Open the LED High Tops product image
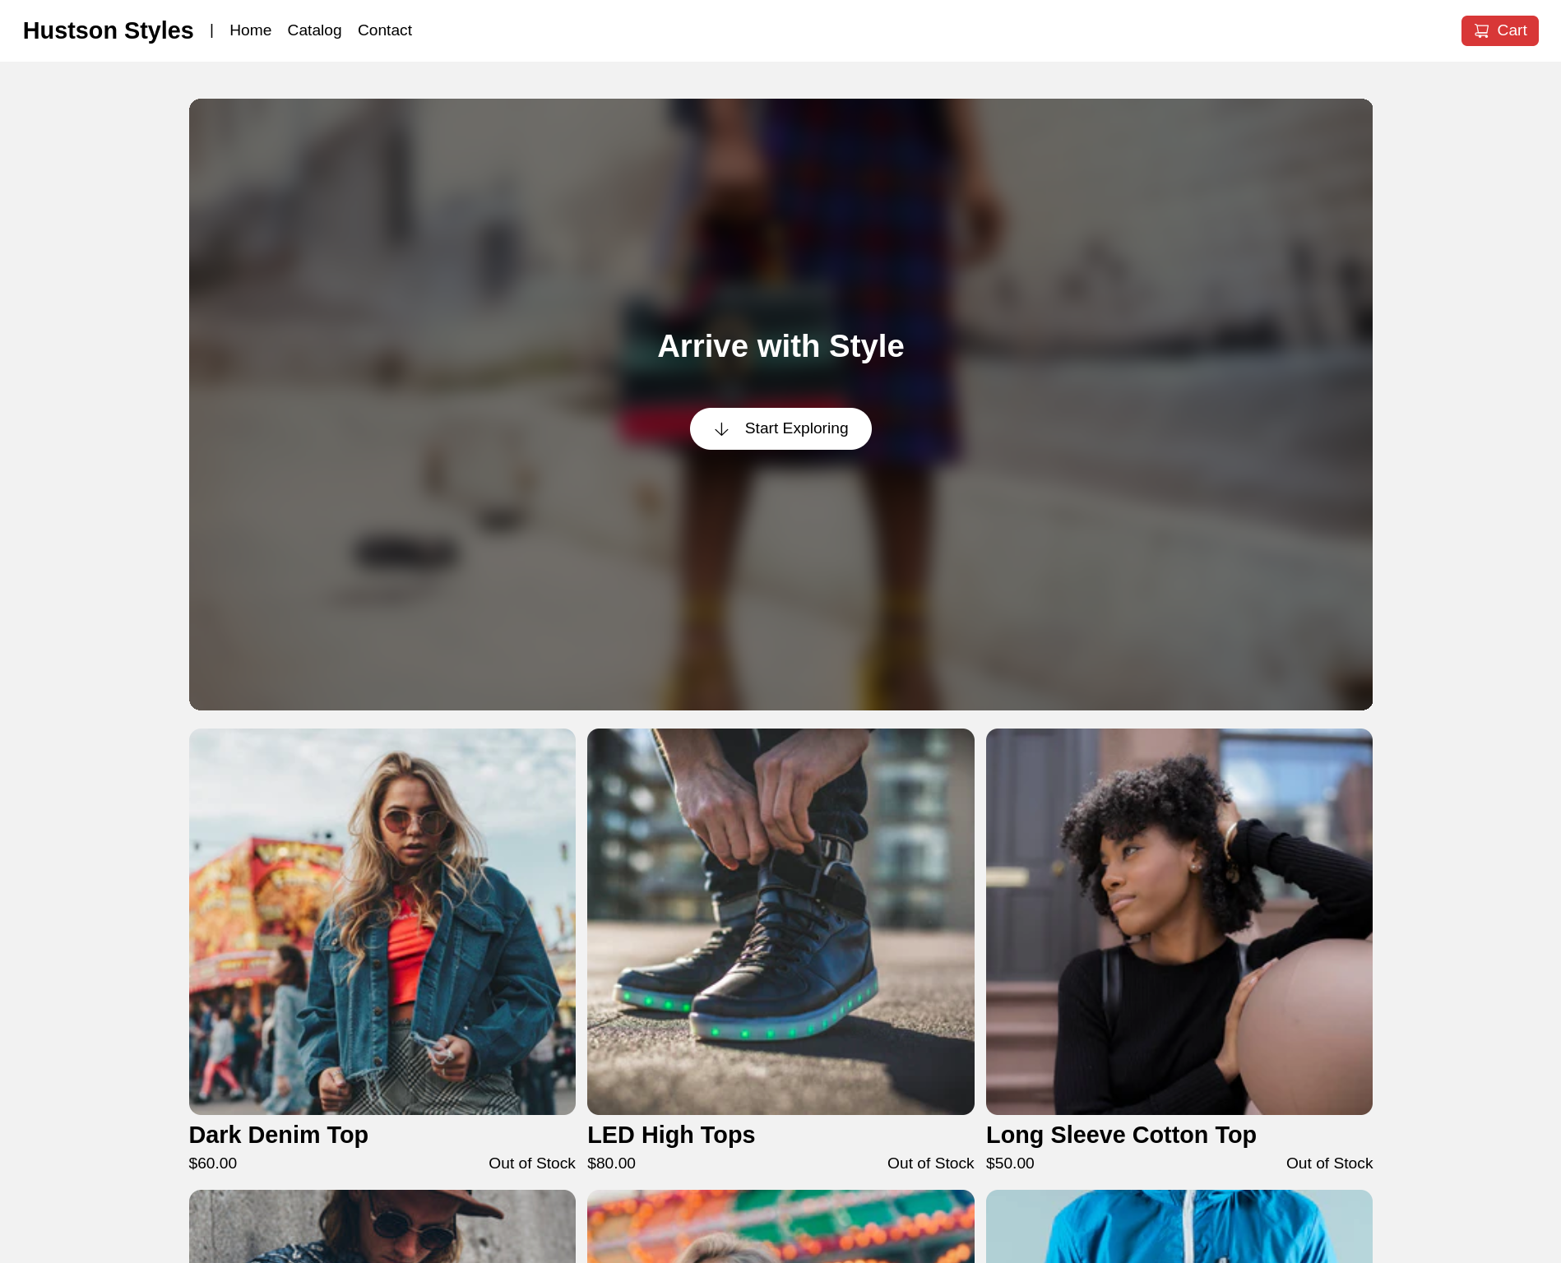The height and width of the screenshot is (1263, 1561). [x=780, y=922]
